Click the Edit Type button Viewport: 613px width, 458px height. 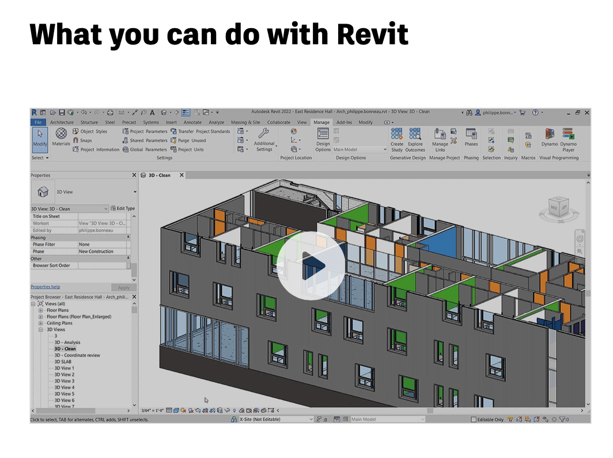(x=123, y=209)
